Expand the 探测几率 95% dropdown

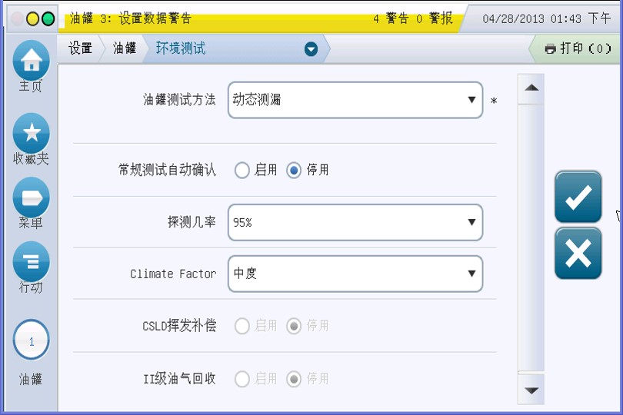pos(355,222)
